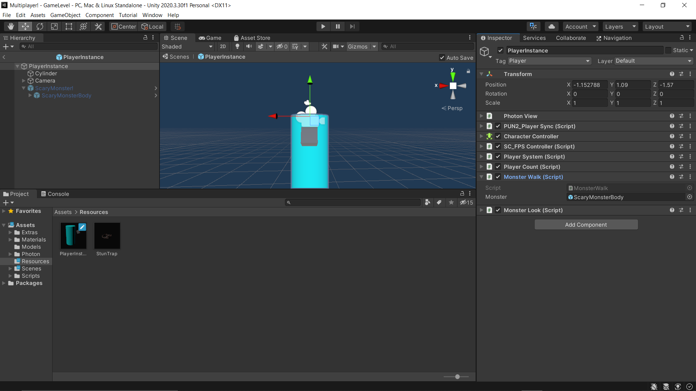Screen dimensions: 696x391
Task: Select the Rect tool
Action: coord(69,26)
